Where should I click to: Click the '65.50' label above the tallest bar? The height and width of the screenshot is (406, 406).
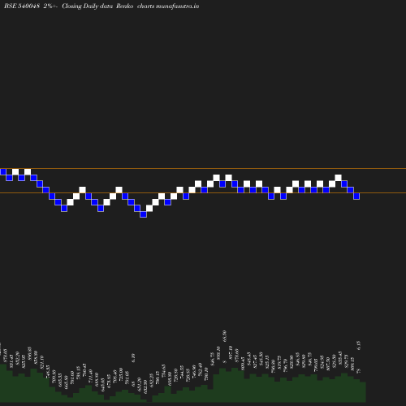click(224, 336)
